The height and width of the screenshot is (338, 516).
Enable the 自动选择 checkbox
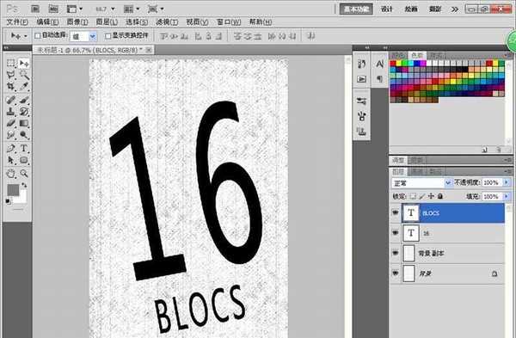click(38, 35)
